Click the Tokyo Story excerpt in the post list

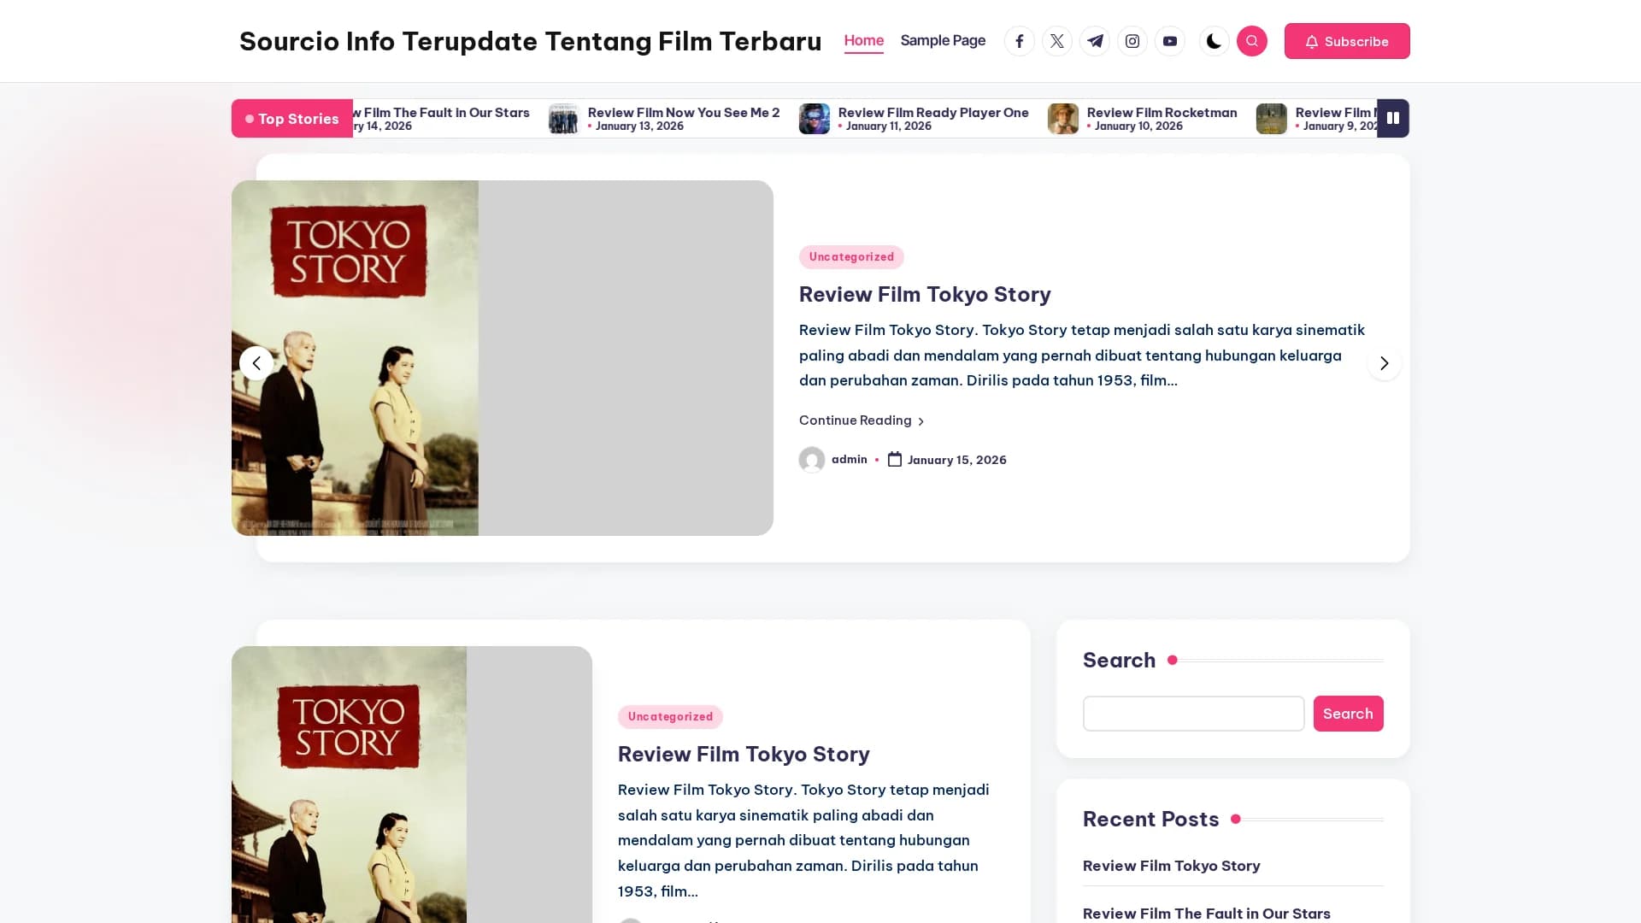803,840
